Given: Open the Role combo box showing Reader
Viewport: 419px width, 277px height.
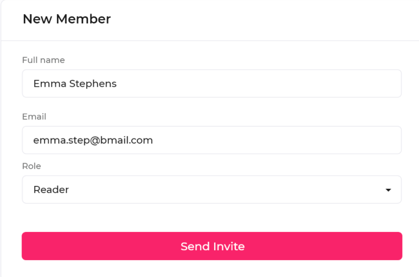Looking at the screenshot, I should tap(211, 190).
